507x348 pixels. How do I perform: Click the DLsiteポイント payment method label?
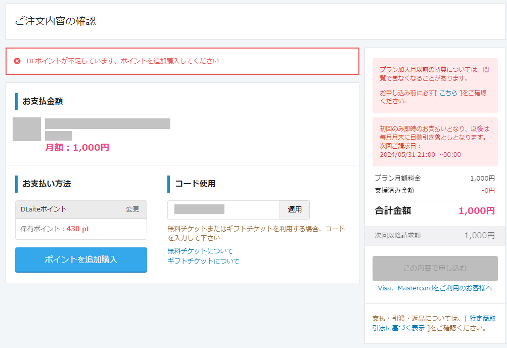point(43,209)
